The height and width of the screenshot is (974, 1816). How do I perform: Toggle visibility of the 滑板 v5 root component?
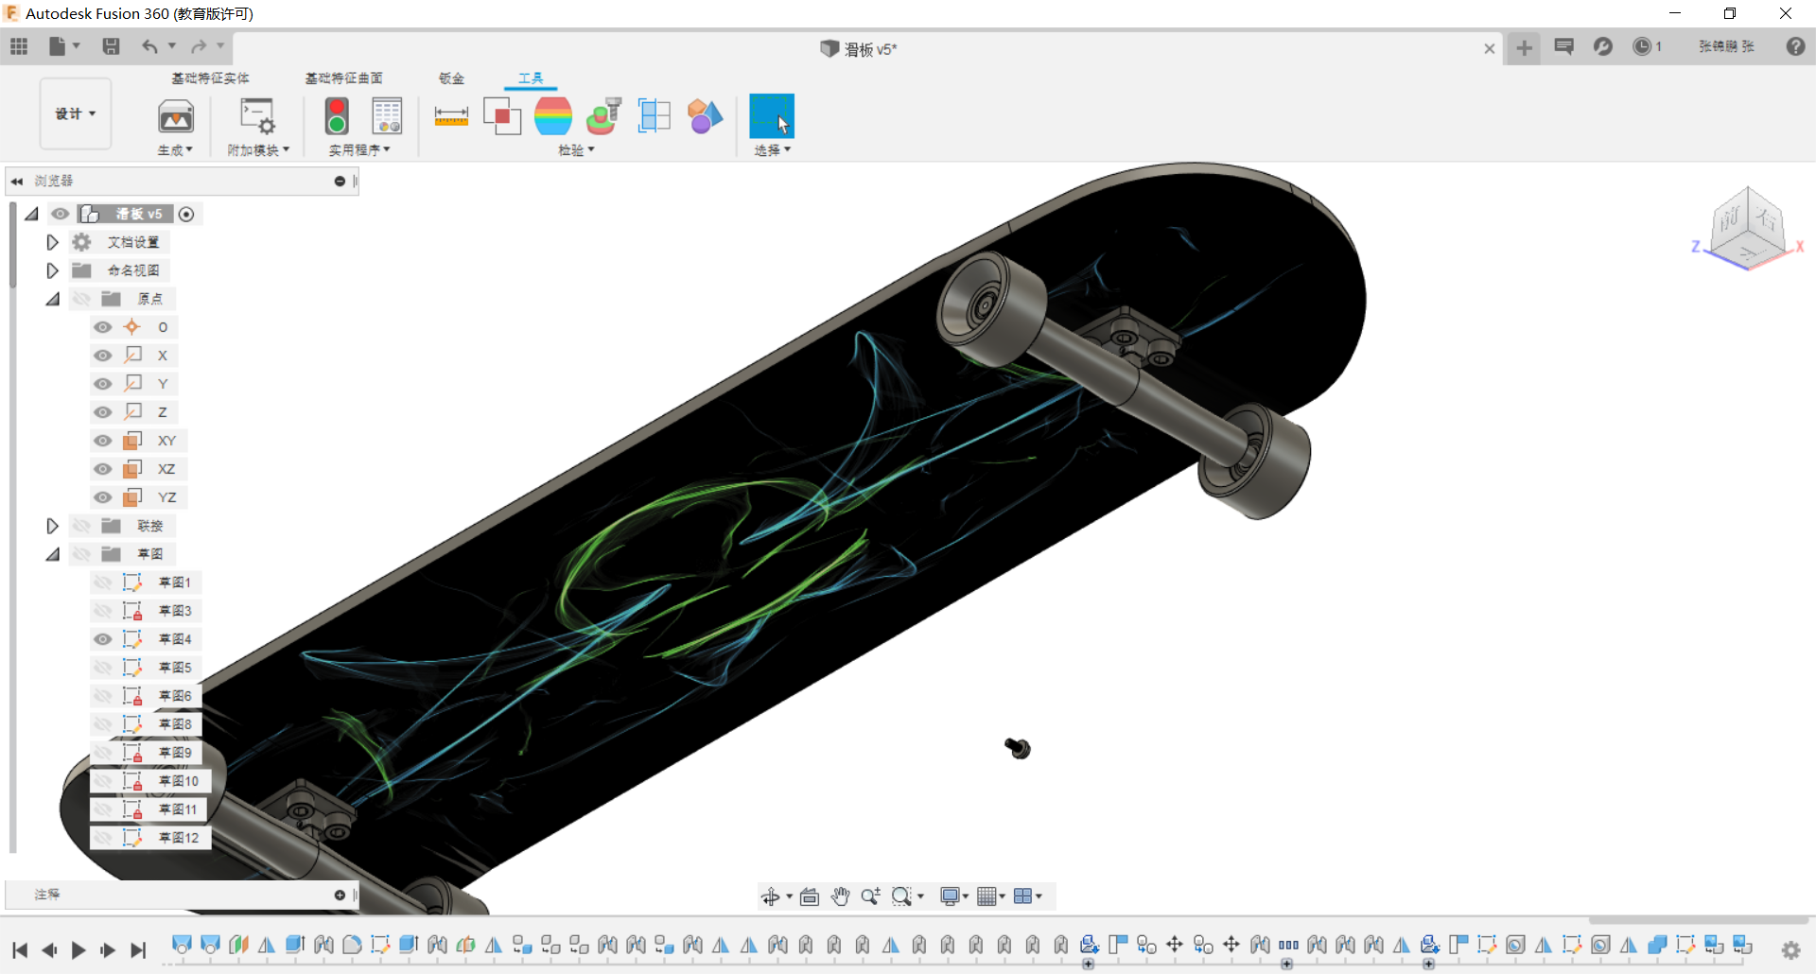pyautogui.click(x=61, y=214)
